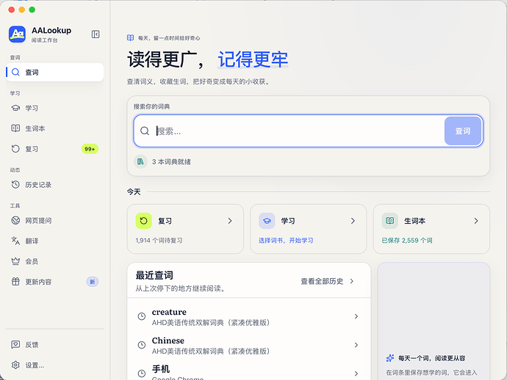The image size is (507, 380).
Task: Open 复习 in the sidebar
Action: click(54, 149)
